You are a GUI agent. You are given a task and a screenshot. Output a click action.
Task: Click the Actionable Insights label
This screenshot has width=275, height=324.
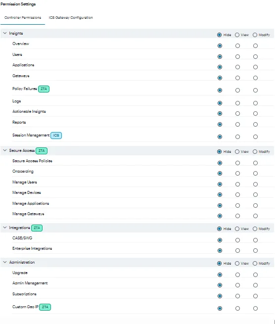(29, 111)
